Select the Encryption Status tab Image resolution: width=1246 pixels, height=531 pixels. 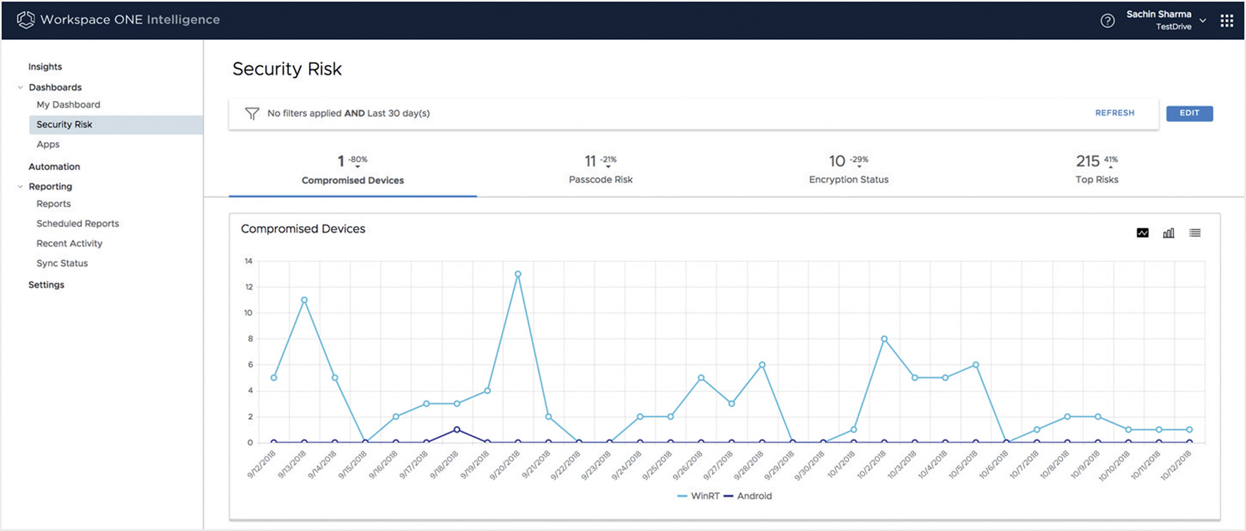(x=849, y=170)
